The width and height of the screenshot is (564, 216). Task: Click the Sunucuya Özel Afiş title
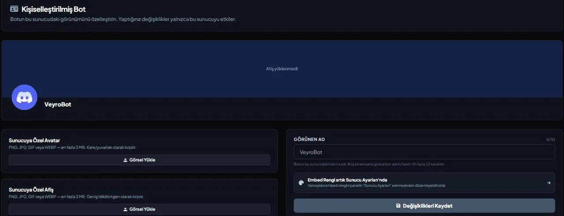click(x=31, y=190)
